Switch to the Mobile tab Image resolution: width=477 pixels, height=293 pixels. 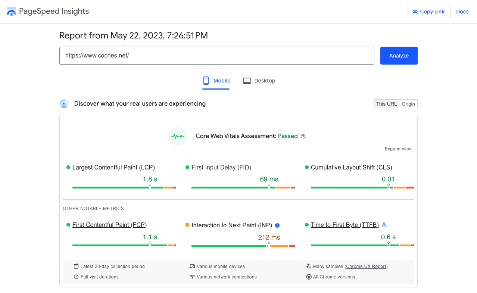(x=216, y=81)
